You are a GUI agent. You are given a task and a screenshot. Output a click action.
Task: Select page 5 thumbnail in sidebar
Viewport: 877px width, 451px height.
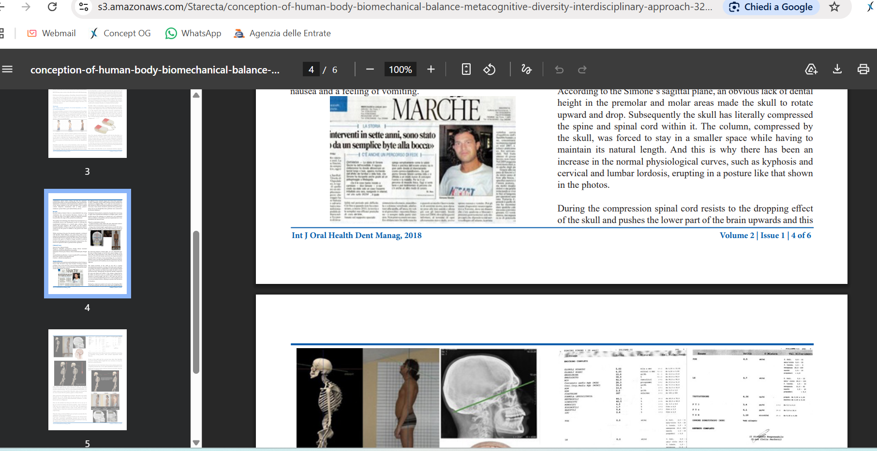coord(88,380)
